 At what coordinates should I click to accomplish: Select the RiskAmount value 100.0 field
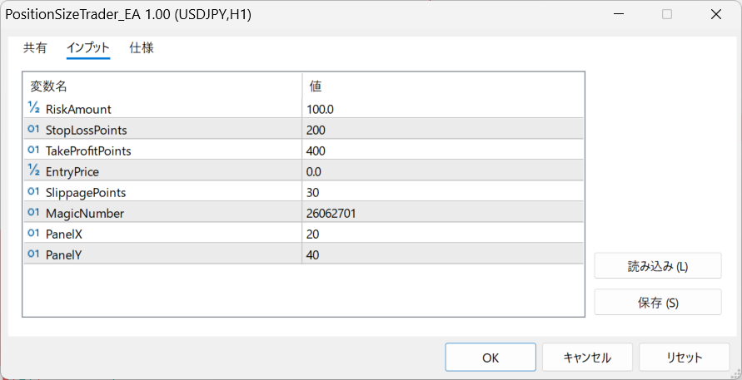click(442, 109)
